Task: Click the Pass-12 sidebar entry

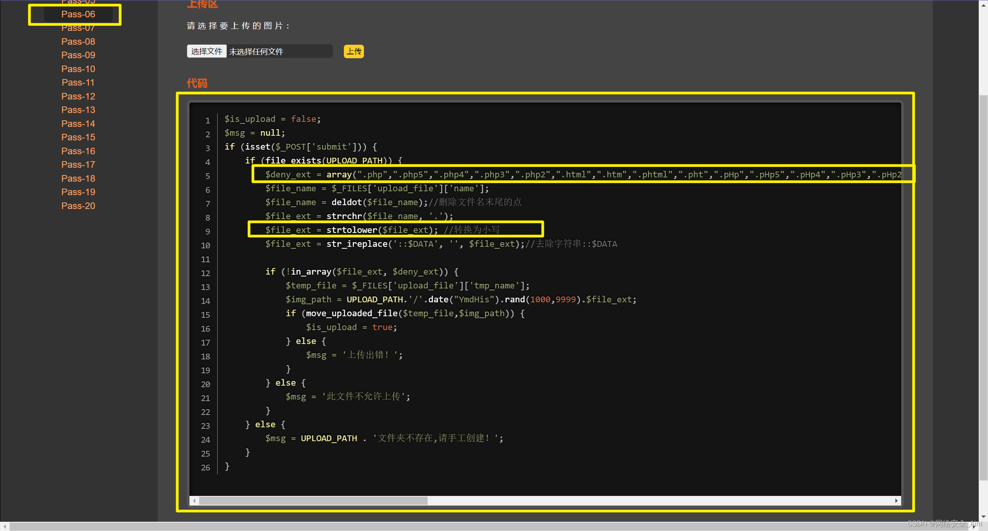Action: coord(78,96)
